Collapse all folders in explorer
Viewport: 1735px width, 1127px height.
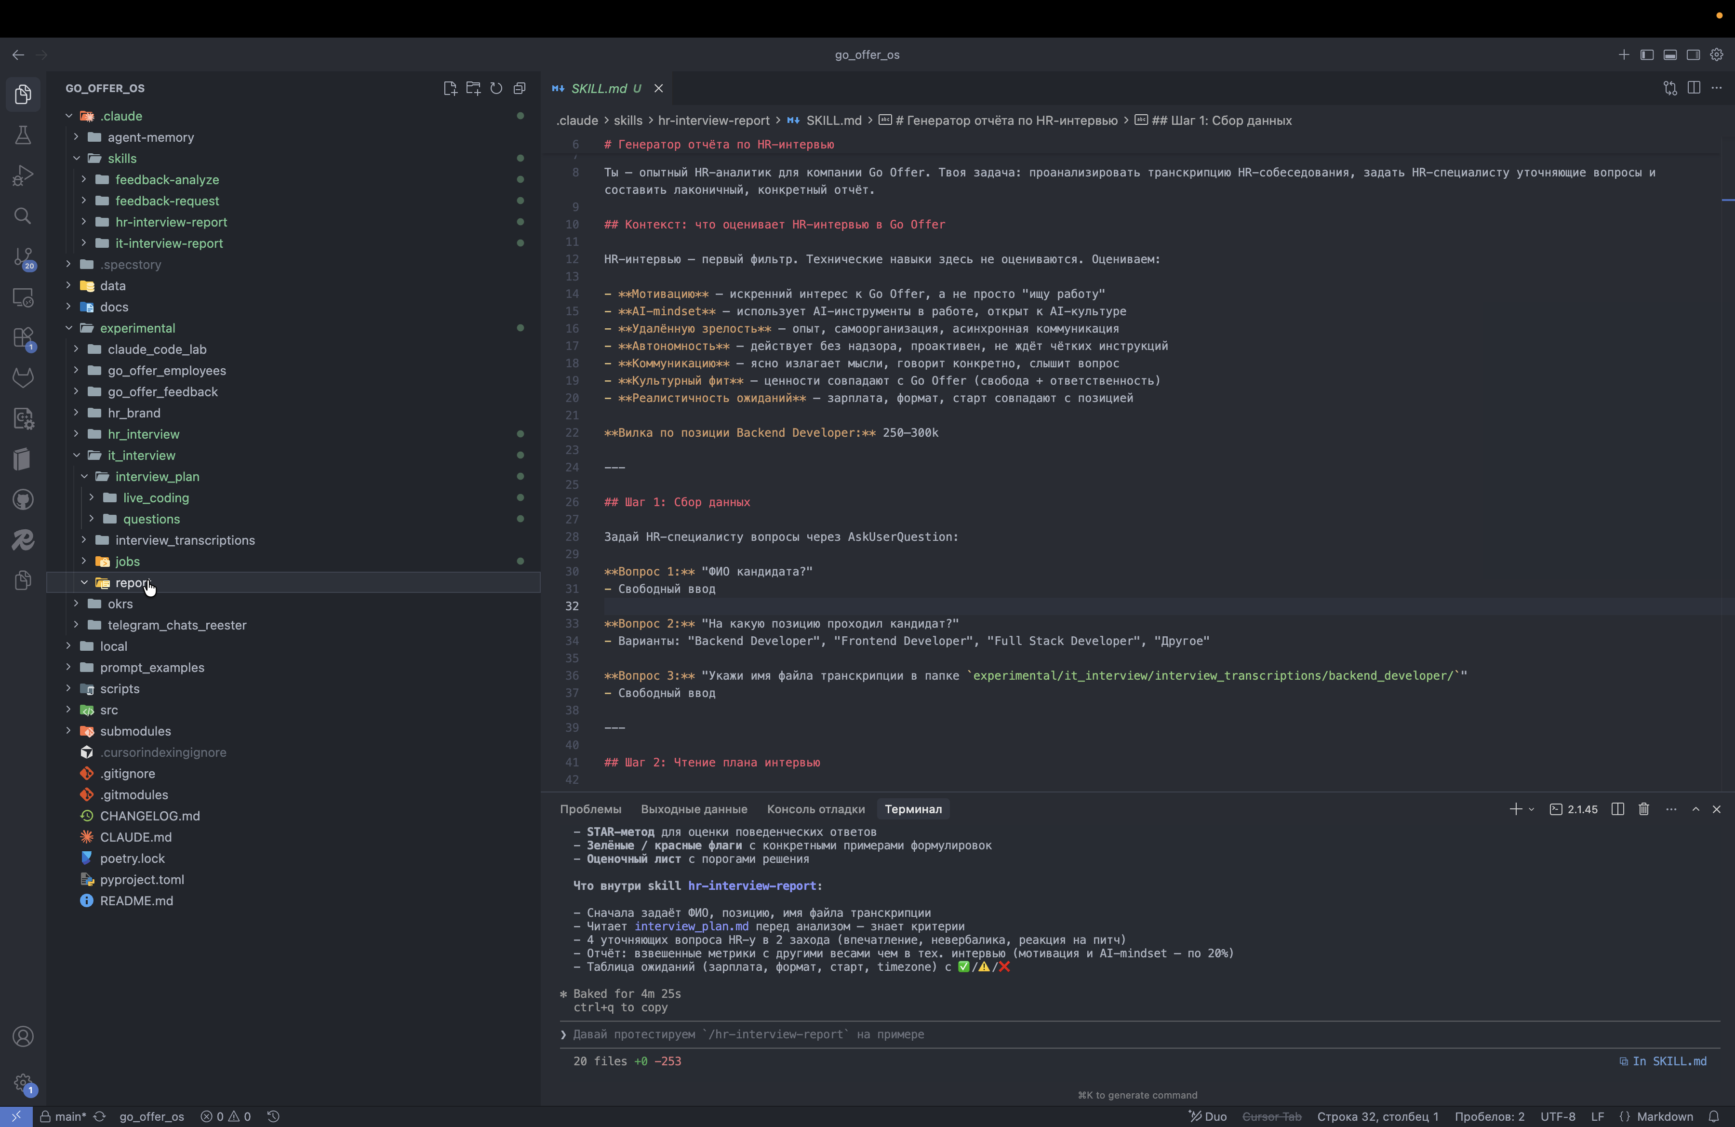point(520,88)
